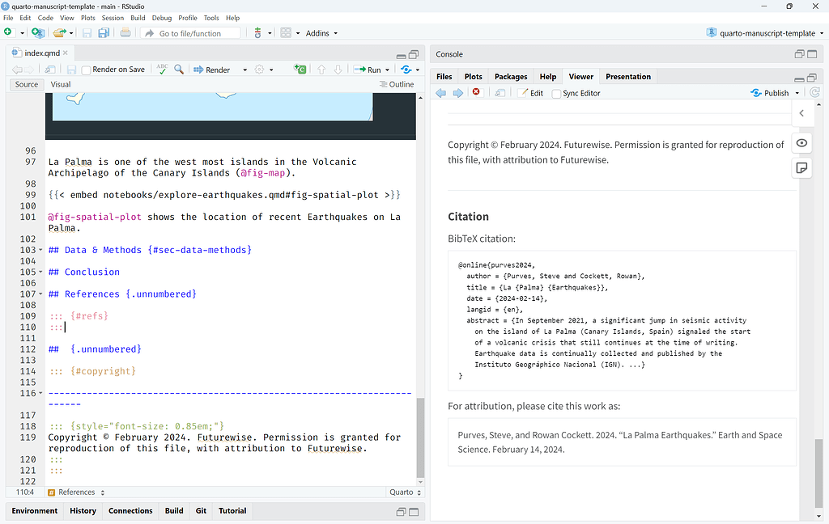The width and height of the screenshot is (829, 524).
Task: Click the find and replace magnifier
Action: pyautogui.click(x=179, y=70)
